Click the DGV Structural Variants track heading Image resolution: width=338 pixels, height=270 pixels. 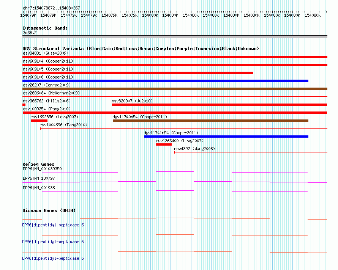[x=141, y=49]
